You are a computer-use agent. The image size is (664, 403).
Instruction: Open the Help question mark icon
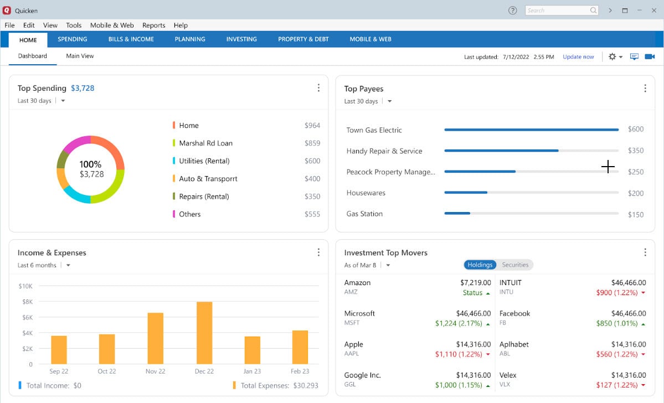pyautogui.click(x=512, y=11)
